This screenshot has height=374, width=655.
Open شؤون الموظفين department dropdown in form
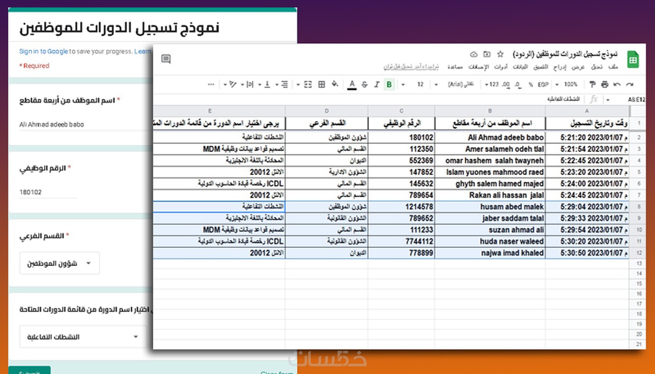60,263
